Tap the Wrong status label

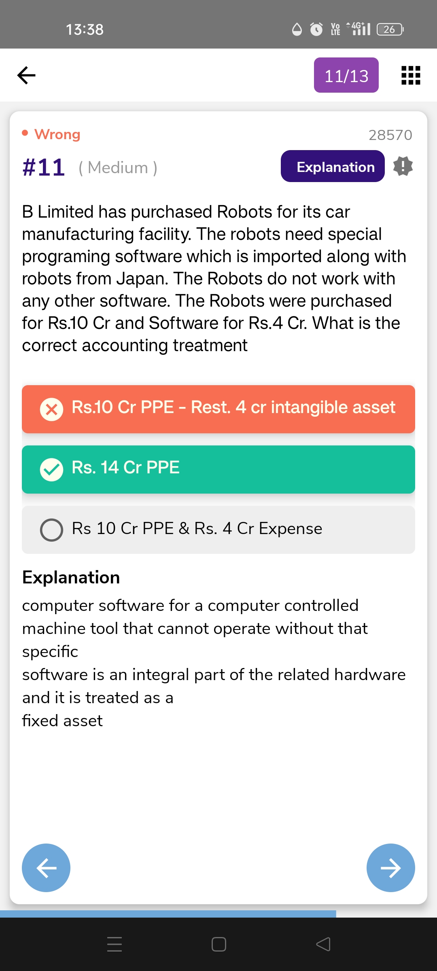click(57, 134)
